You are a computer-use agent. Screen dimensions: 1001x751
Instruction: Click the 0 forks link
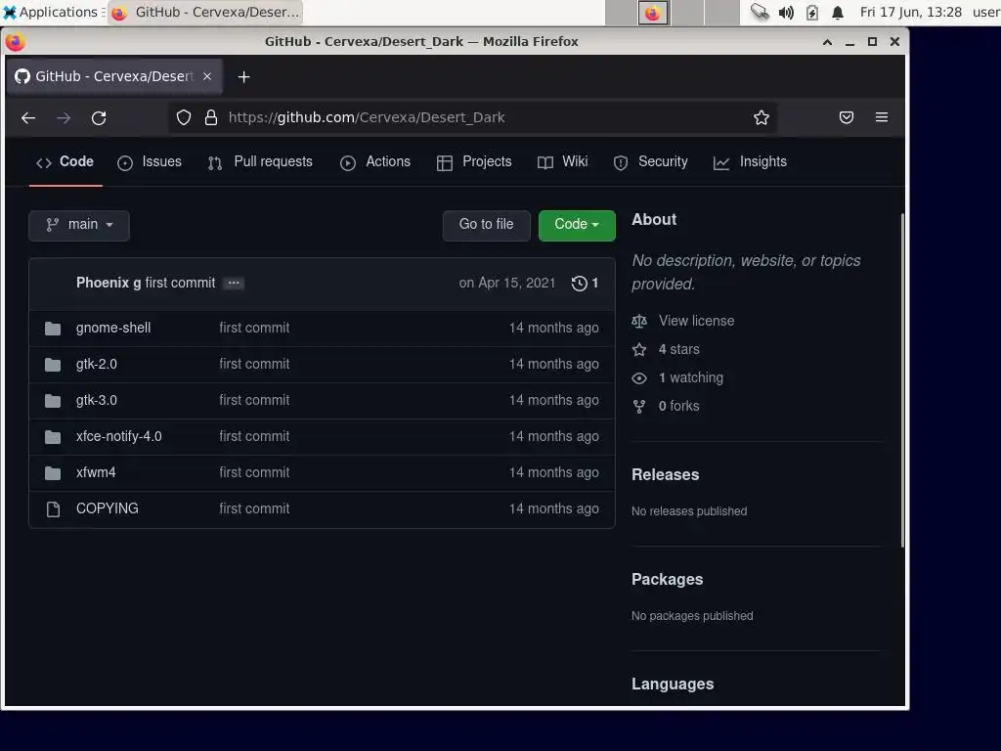point(679,406)
